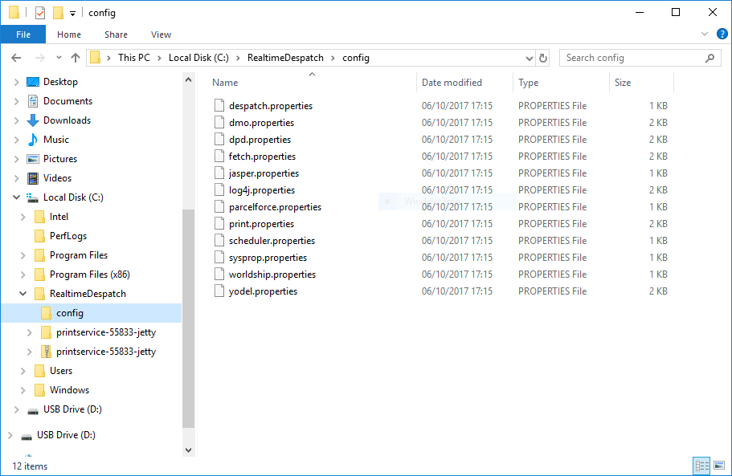Switch to the View ribbon tab
This screenshot has width=732, height=476.
pyautogui.click(x=161, y=35)
